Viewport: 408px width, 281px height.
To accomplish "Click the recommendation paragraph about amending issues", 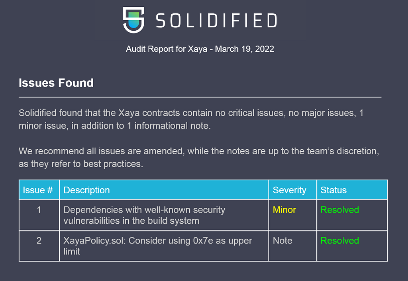I will [x=199, y=157].
